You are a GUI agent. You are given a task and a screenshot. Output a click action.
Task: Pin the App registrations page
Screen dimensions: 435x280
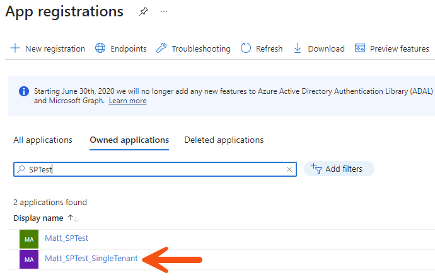coord(143,12)
